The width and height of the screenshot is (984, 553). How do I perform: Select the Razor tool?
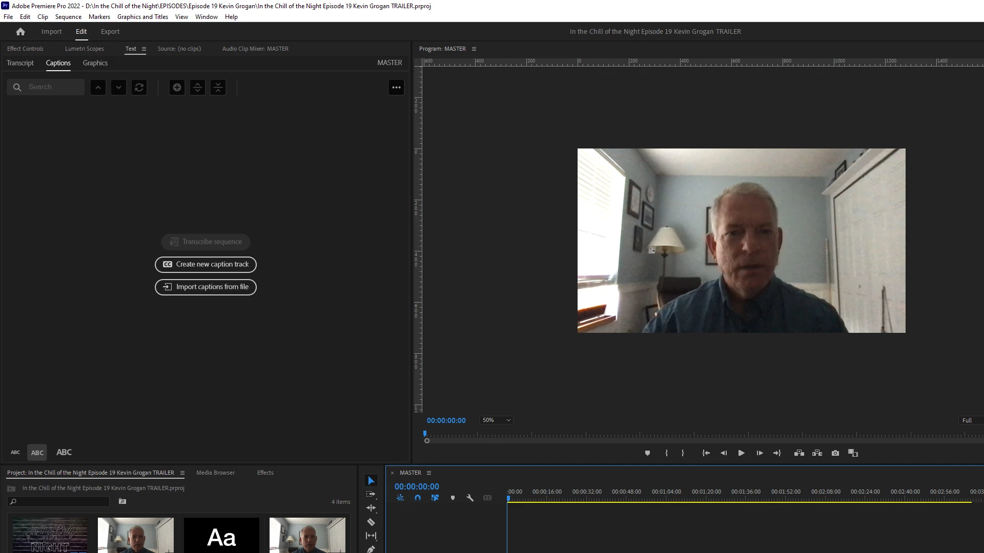[x=371, y=522]
